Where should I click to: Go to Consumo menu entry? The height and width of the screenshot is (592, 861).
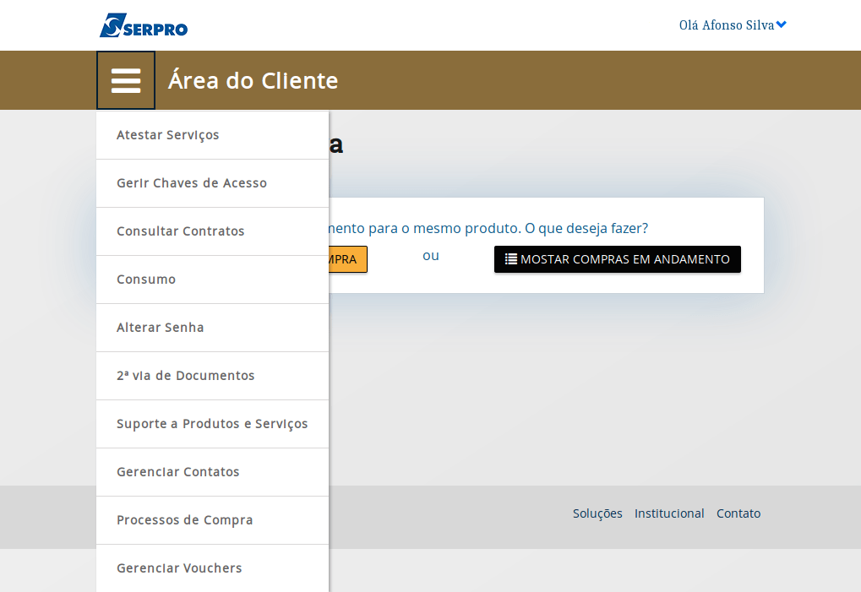146,280
